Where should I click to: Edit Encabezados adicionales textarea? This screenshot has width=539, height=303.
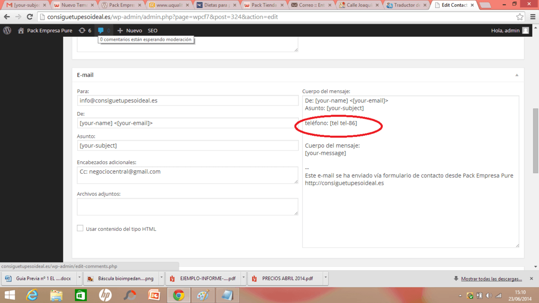pos(188,175)
